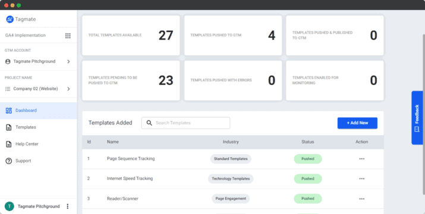Open the Templates Pushed to GTM card
Viewport: 425px width, 214px height.
tap(233, 36)
